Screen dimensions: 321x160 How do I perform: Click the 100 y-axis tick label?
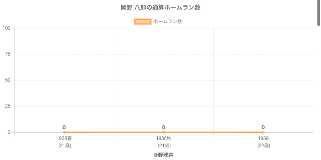(6, 28)
